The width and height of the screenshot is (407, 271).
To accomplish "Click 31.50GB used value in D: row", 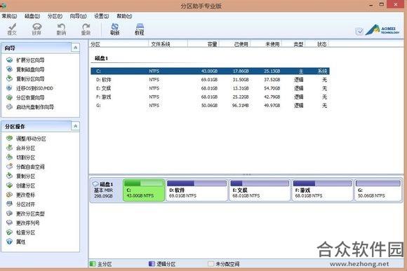I will (241, 80).
